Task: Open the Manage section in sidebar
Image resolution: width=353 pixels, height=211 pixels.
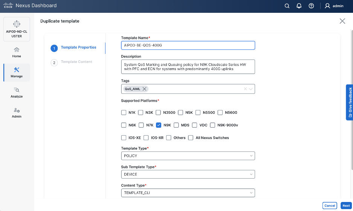Action: (17, 72)
